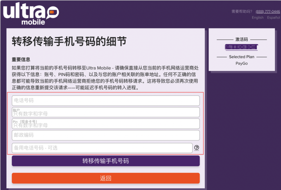Call support link (888) 777-0446
Viewport: 281px width, 190px height.
pyautogui.click(x=268, y=12)
